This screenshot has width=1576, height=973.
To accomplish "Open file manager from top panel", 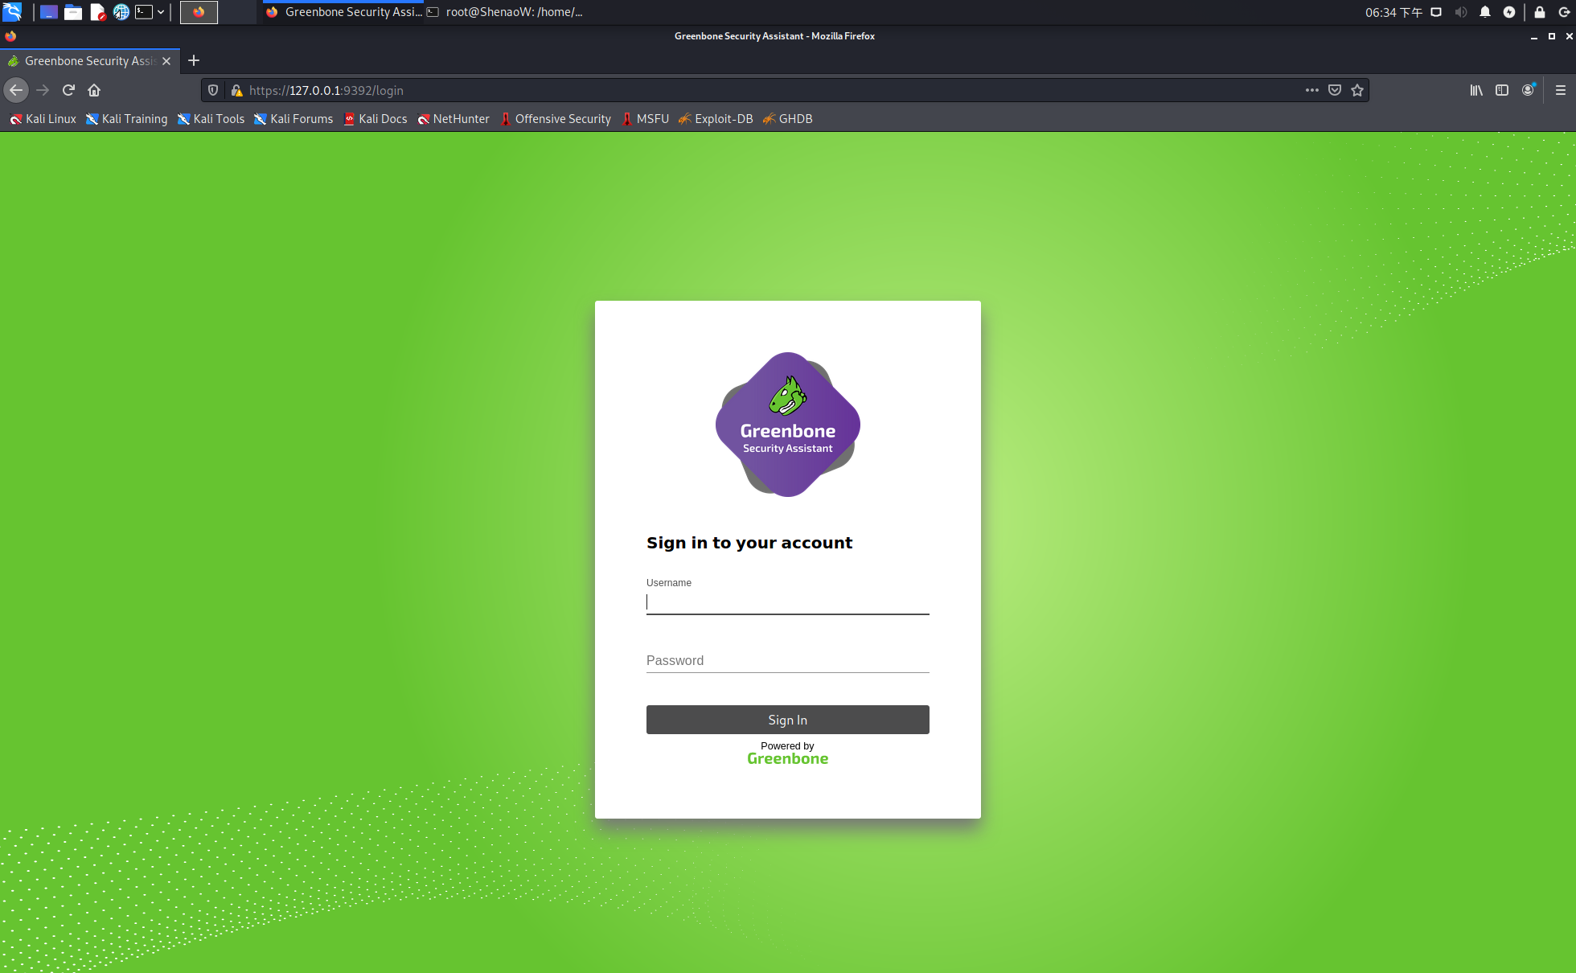I will (73, 12).
